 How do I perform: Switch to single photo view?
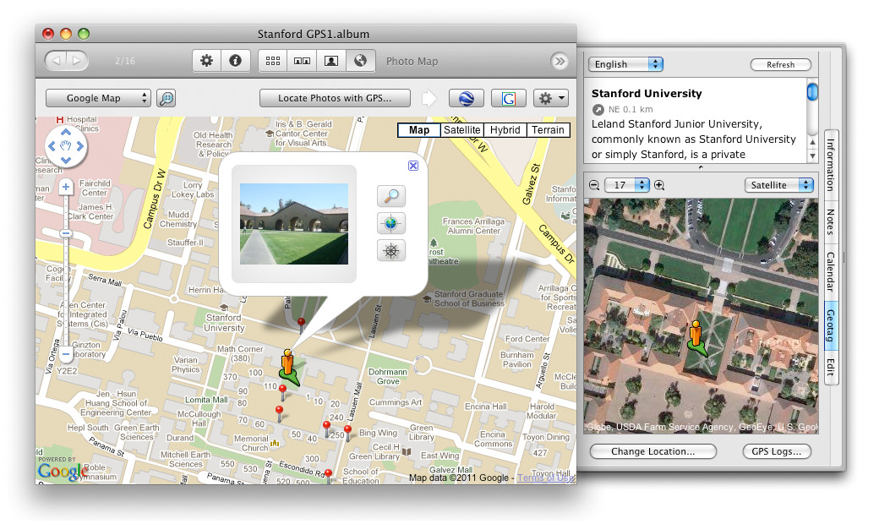point(331,61)
